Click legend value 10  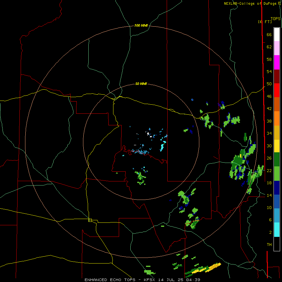pyautogui.click(x=269, y=207)
